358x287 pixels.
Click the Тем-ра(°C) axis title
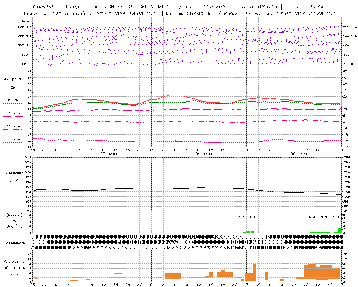pos(13,79)
